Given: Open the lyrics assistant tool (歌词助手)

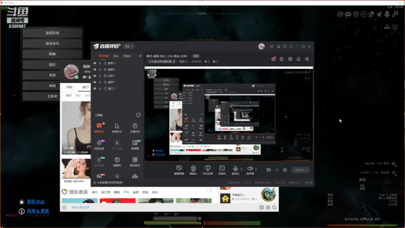Looking at the screenshot, I should (135, 162).
